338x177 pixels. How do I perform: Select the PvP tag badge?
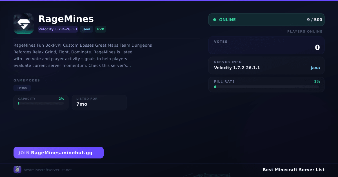pyautogui.click(x=101, y=29)
